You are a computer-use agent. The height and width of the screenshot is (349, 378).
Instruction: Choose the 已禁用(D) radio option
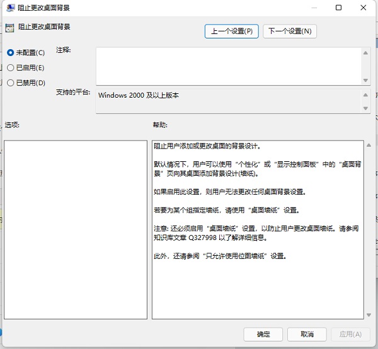click(11, 83)
